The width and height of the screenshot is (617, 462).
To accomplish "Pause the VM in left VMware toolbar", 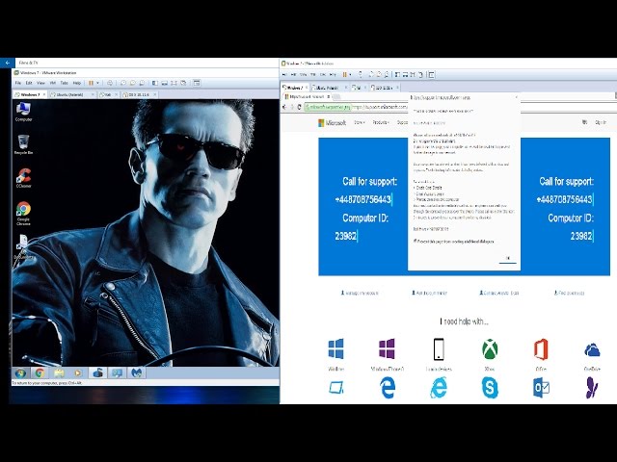I will (x=91, y=83).
